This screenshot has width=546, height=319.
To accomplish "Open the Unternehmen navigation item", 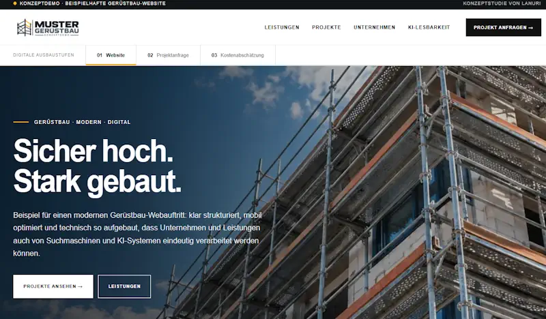I will pos(374,27).
